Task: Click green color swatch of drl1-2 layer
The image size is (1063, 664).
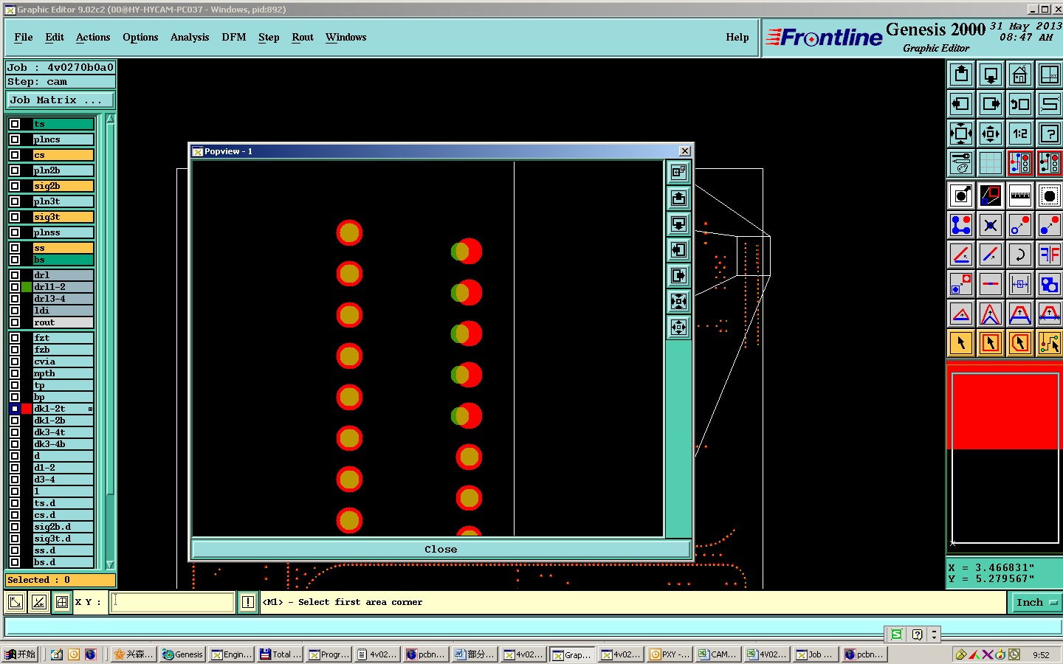Action: [x=27, y=287]
